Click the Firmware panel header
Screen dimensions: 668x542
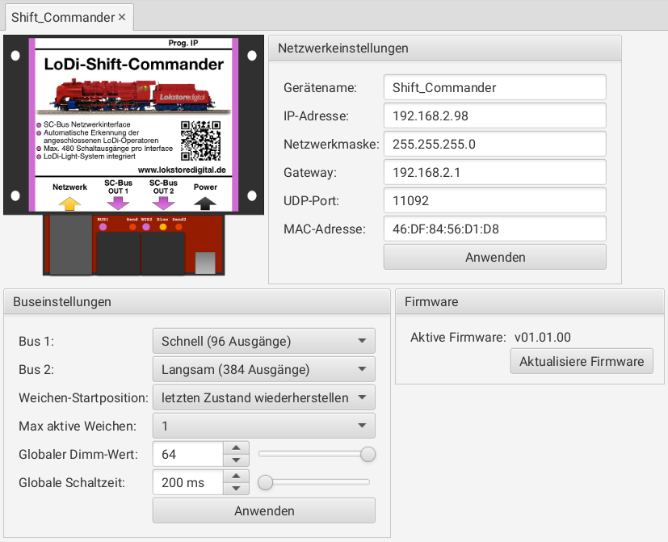[x=530, y=301]
